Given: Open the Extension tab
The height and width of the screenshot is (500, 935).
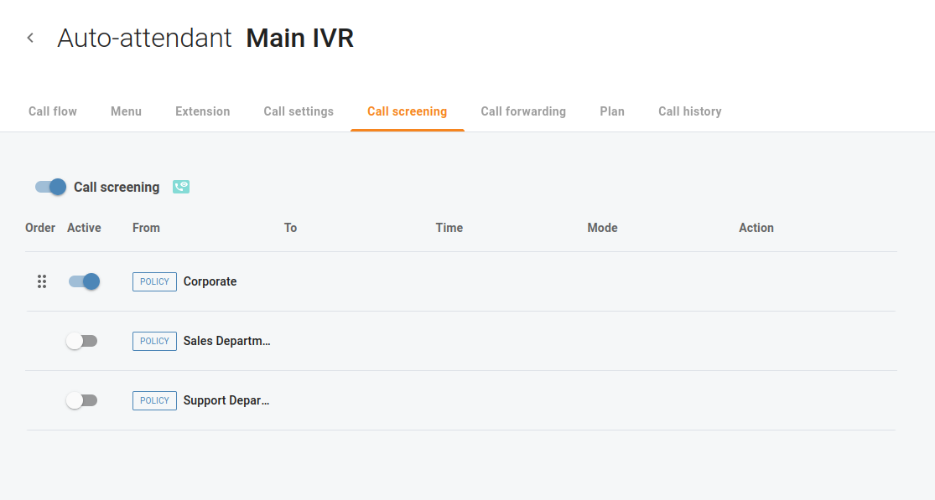Looking at the screenshot, I should click(203, 111).
